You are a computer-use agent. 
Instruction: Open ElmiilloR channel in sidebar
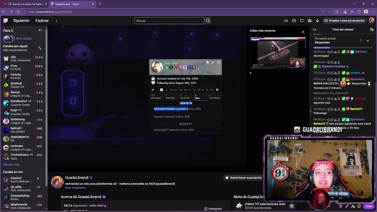tap(23, 85)
